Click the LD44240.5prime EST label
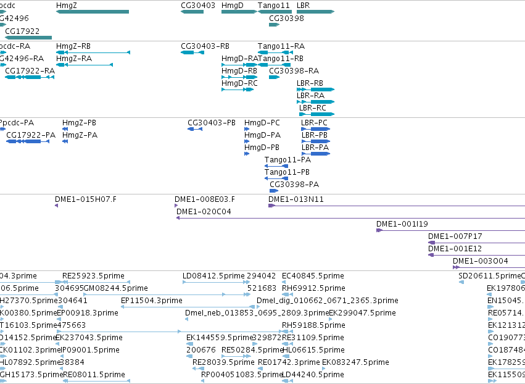 click(313, 375)
